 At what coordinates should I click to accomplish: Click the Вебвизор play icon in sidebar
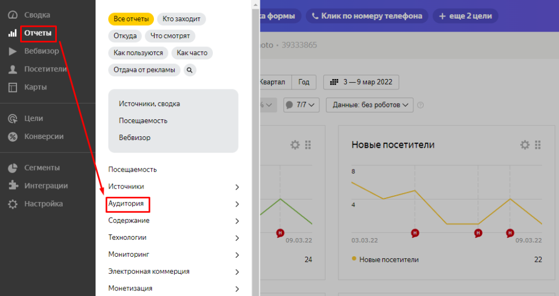[13, 51]
